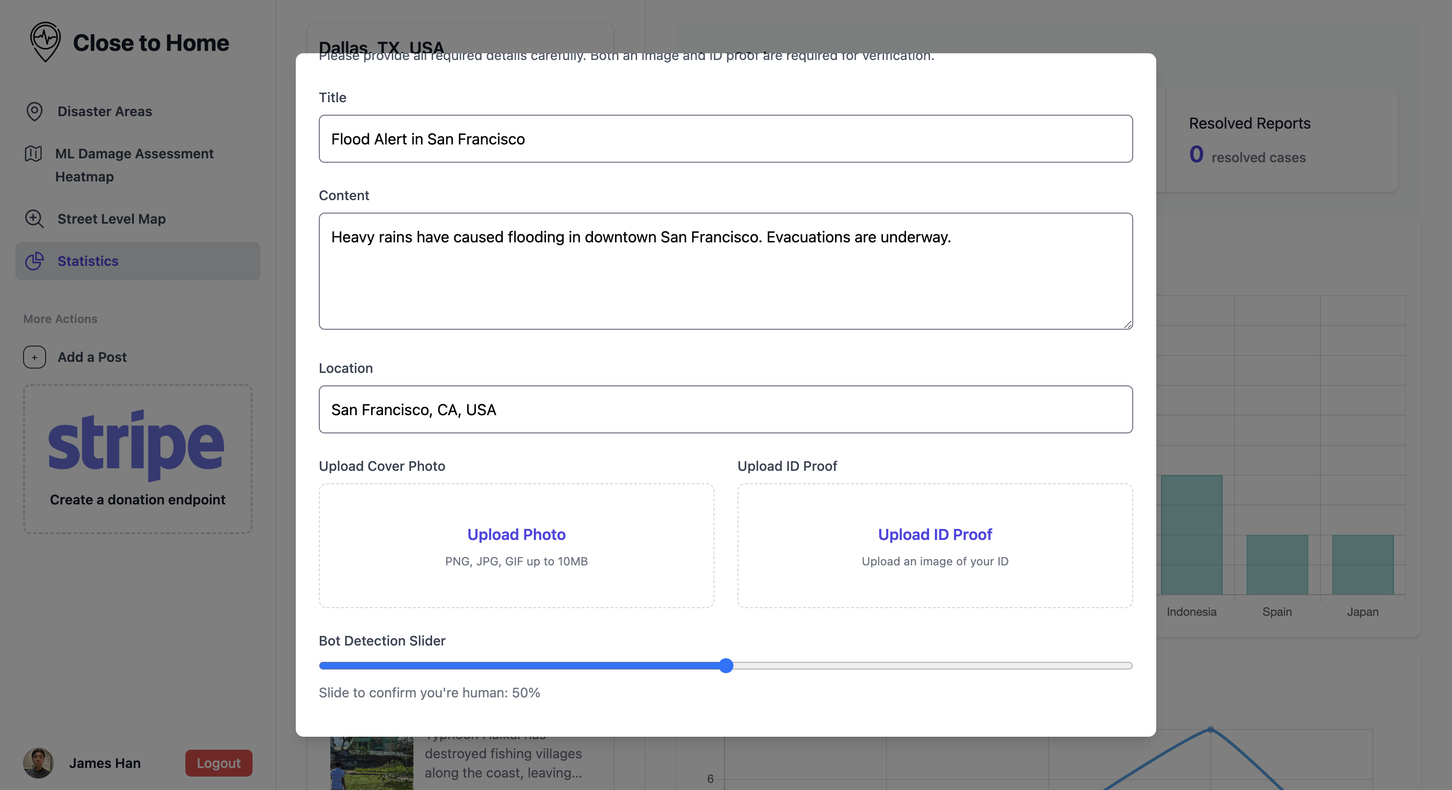Click the Disaster Areas pin icon
The image size is (1452, 790).
coord(35,111)
